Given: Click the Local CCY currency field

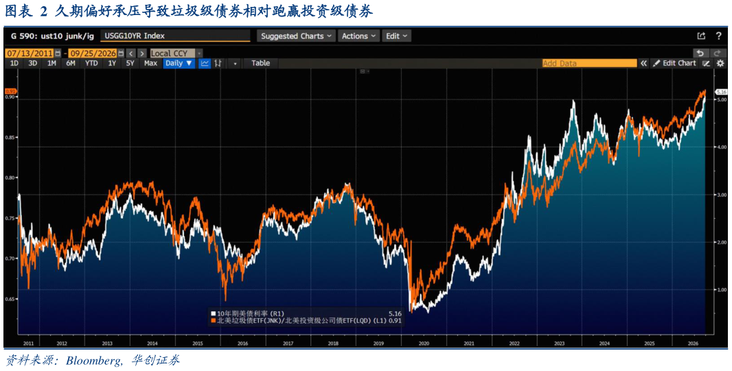Looking at the screenshot, I should point(173,53).
